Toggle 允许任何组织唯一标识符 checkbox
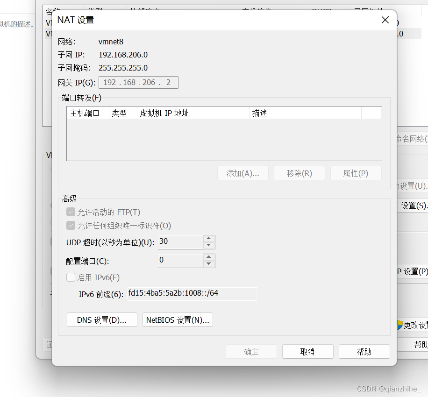428x397 pixels. [71, 226]
